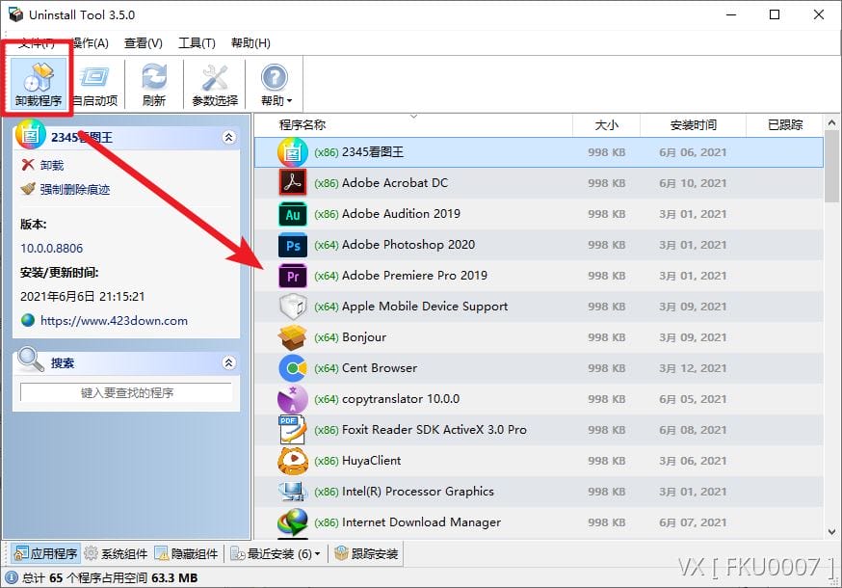
Task: Select the copytranslator 10.0.0 text
Action: 401,399
